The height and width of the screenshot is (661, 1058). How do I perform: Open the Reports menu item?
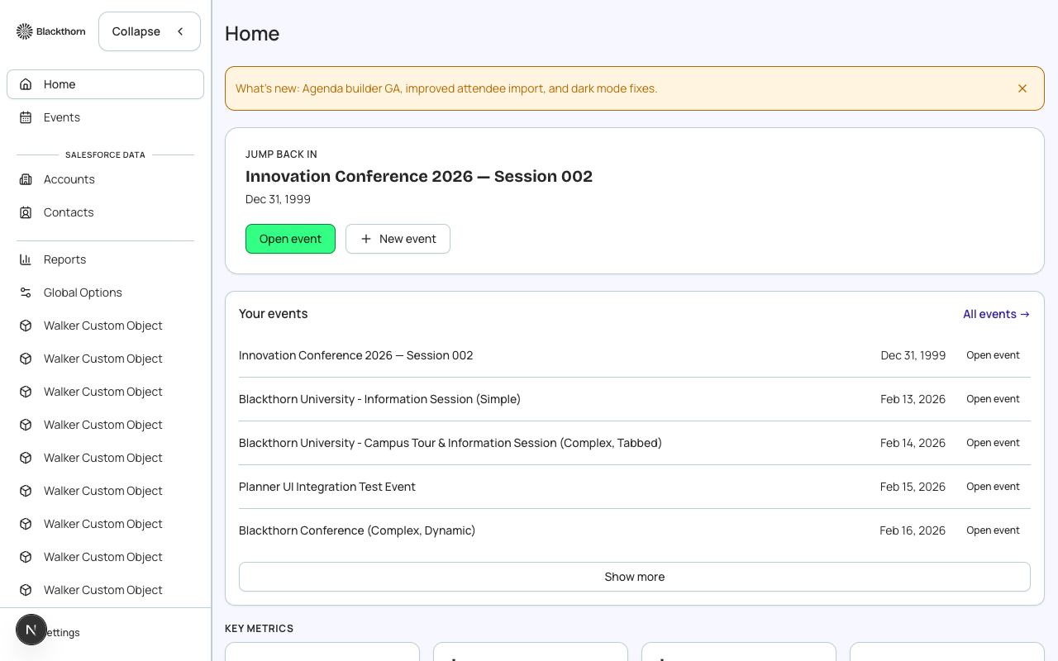[x=105, y=259]
